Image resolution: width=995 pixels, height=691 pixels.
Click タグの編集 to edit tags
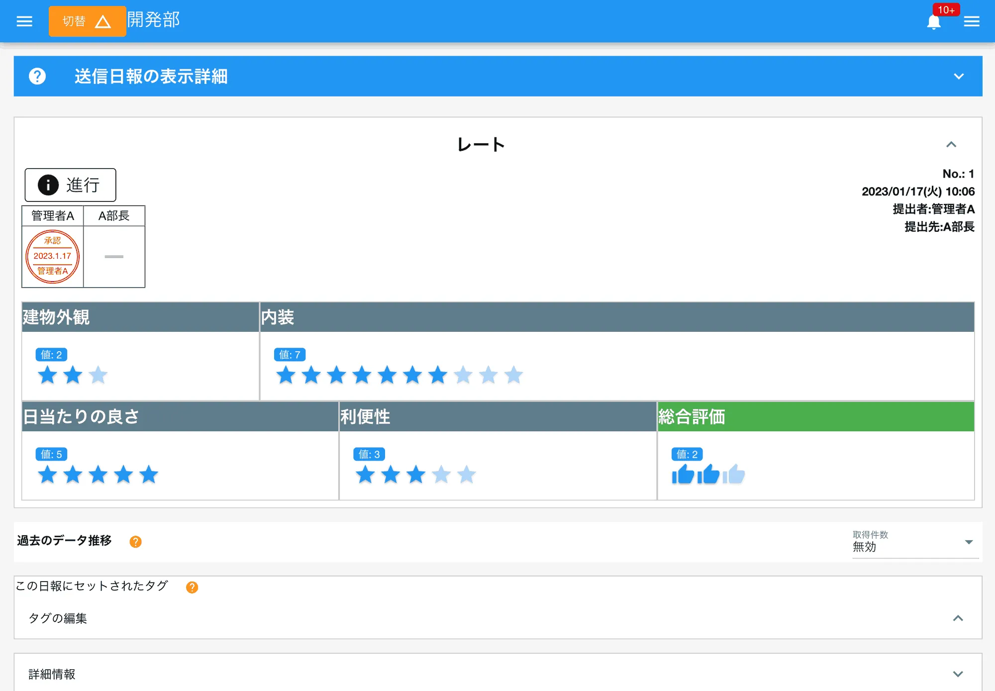click(x=58, y=618)
